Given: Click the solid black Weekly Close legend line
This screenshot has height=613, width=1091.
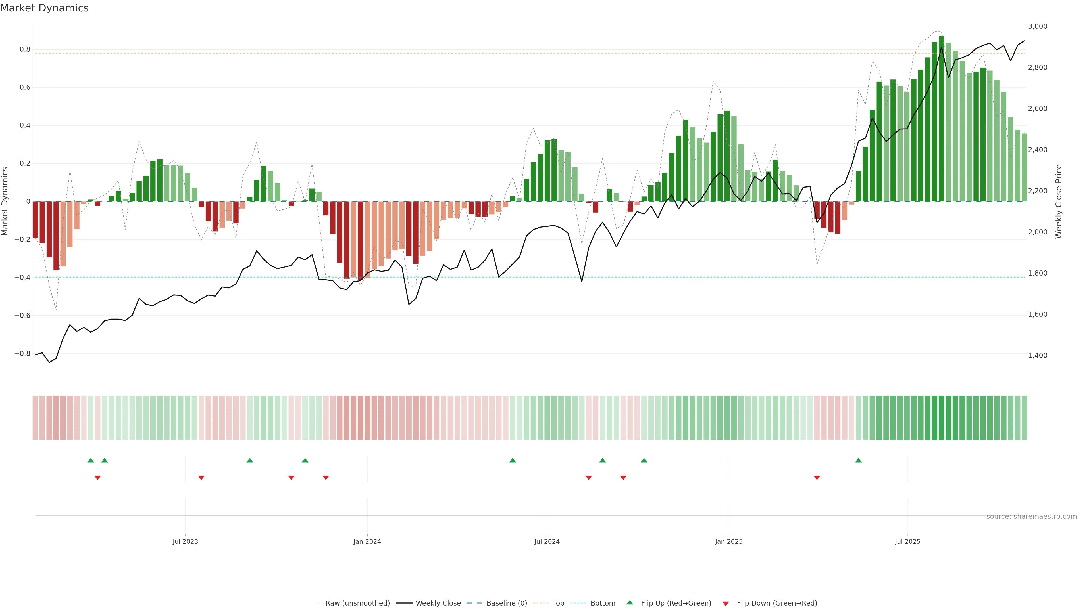Looking at the screenshot, I should (x=404, y=603).
